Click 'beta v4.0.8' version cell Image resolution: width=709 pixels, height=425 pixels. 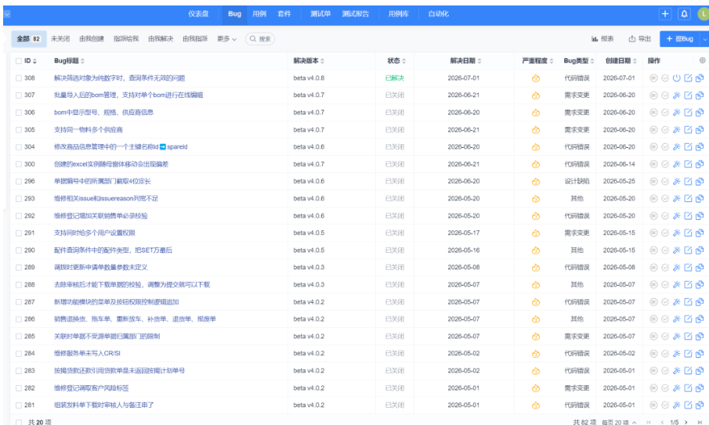pyautogui.click(x=309, y=78)
